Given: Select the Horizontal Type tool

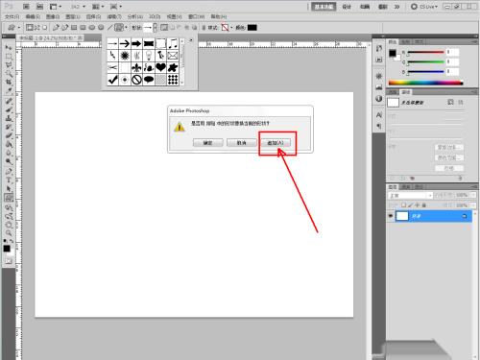Looking at the screenshot, I should click(9, 180).
